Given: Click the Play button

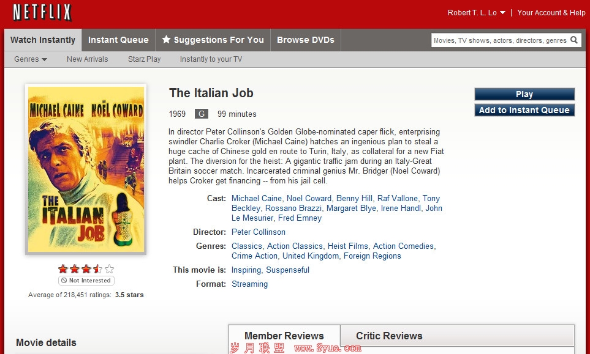Looking at the screenshot, I should pos(524,94).
